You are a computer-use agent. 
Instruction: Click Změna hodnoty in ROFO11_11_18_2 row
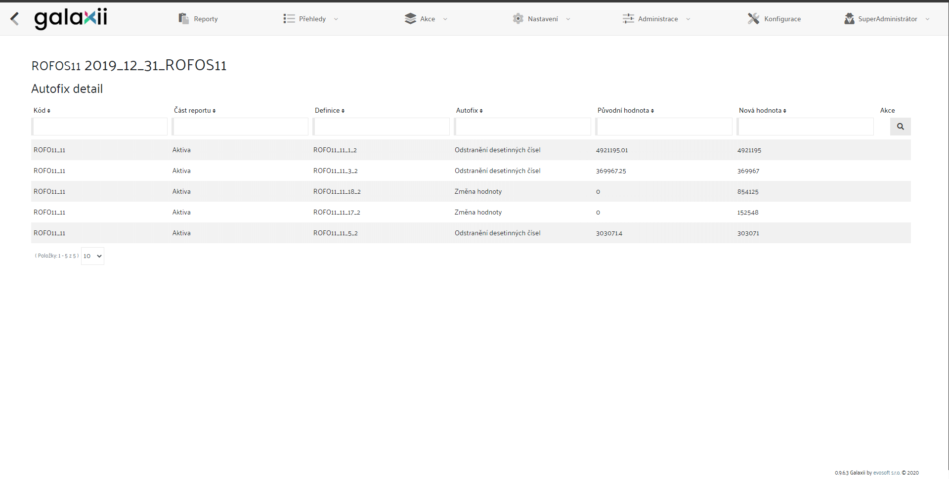point(478,192)
